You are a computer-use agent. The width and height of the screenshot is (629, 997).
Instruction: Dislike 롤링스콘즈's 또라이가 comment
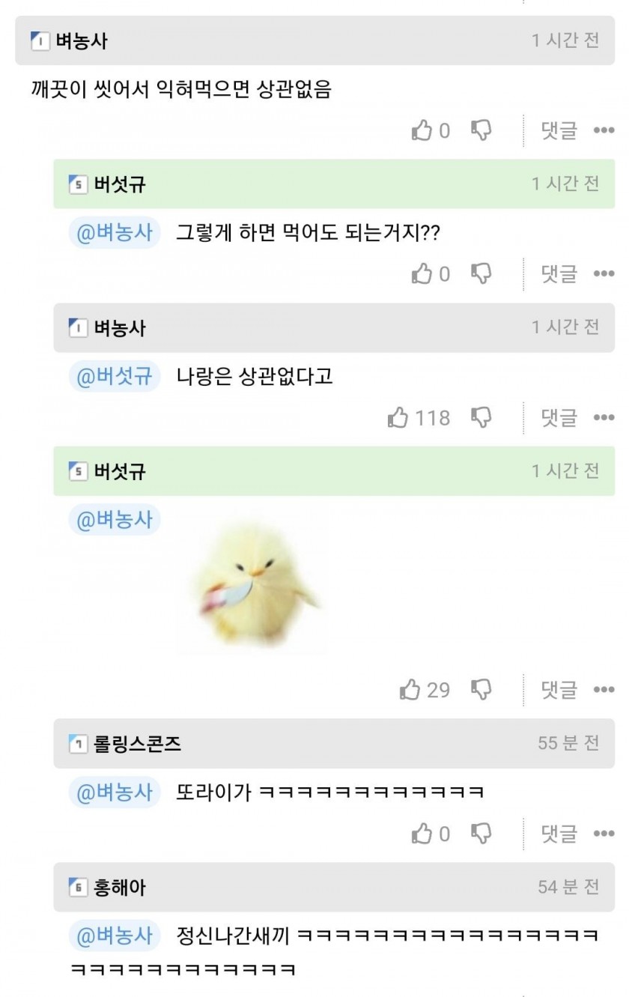click(481, 833)
